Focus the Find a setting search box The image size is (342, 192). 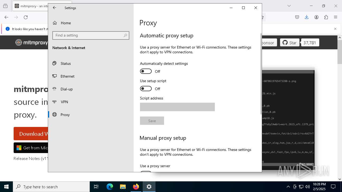pyautogui.click(x=91, y=35)
